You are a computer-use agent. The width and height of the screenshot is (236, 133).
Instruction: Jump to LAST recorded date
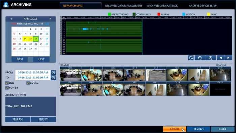pos(41,59)
